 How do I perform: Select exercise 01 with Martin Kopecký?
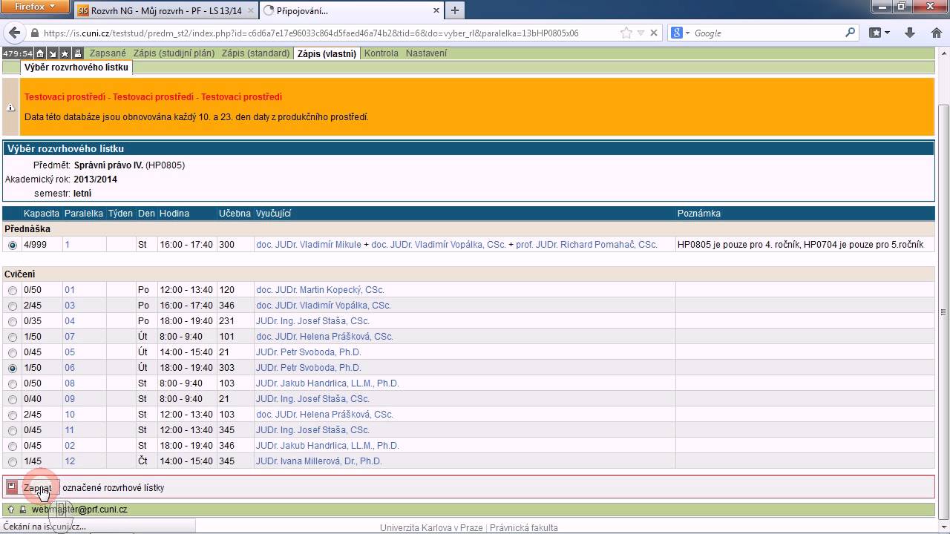tap(13, 291)
